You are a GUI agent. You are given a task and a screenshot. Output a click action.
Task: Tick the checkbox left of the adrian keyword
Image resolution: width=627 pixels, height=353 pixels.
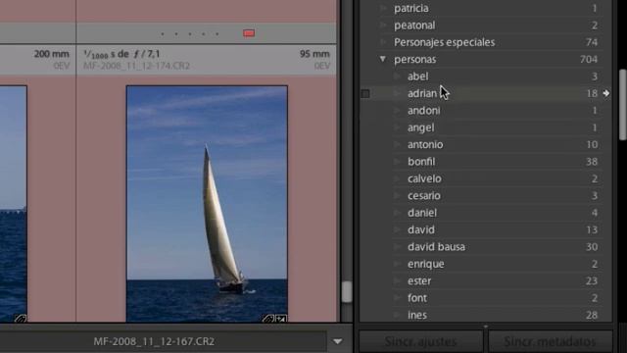365,94
